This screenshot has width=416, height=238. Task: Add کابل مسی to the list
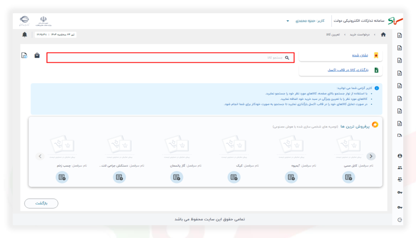click(x=348, y=177)
